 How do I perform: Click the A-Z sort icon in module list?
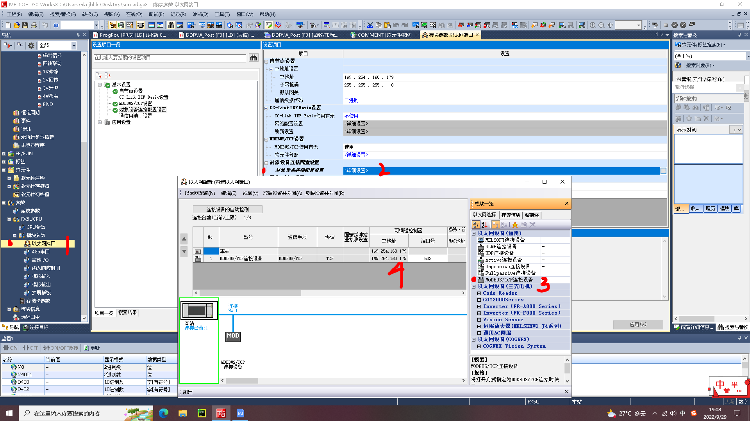(484, 225)
